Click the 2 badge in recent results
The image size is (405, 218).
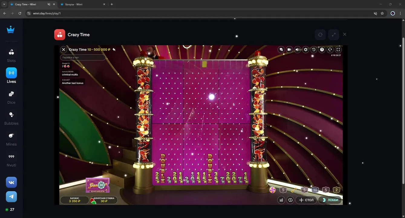(x=336, y=190)
